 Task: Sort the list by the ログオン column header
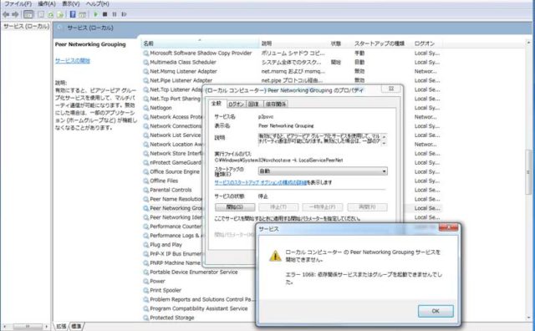coord(426,43)
